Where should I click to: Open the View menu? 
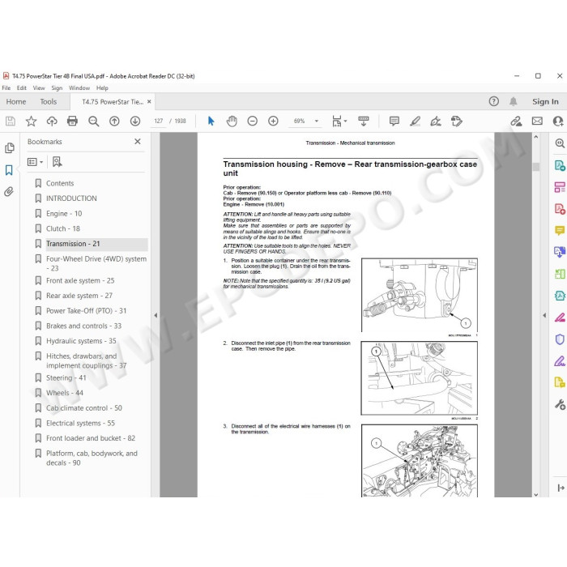coord(39,87)
